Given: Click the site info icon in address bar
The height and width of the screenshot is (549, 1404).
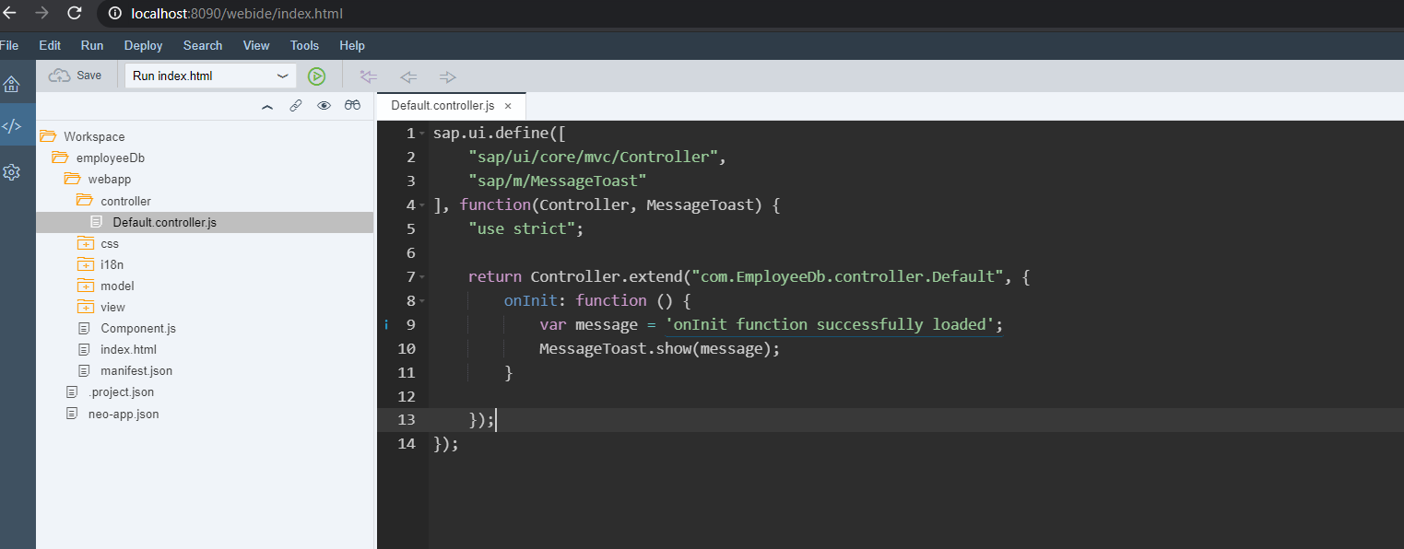Looking at the screenshot, I should coord(115,14).
